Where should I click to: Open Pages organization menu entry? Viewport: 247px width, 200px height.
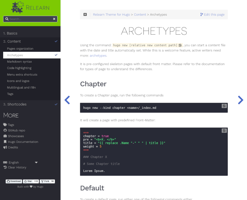click(20, 49)
